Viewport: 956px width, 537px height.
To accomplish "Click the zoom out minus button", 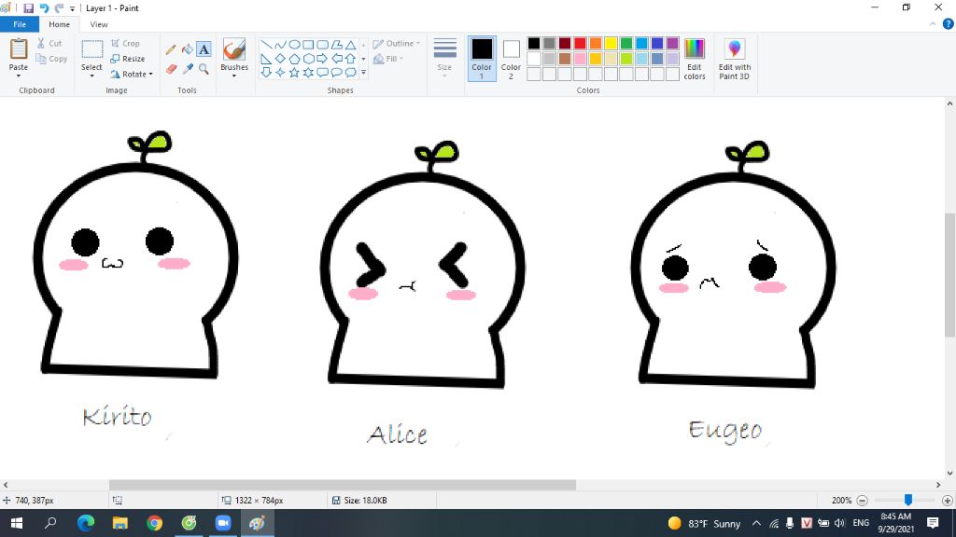I will tap(862, 501).
